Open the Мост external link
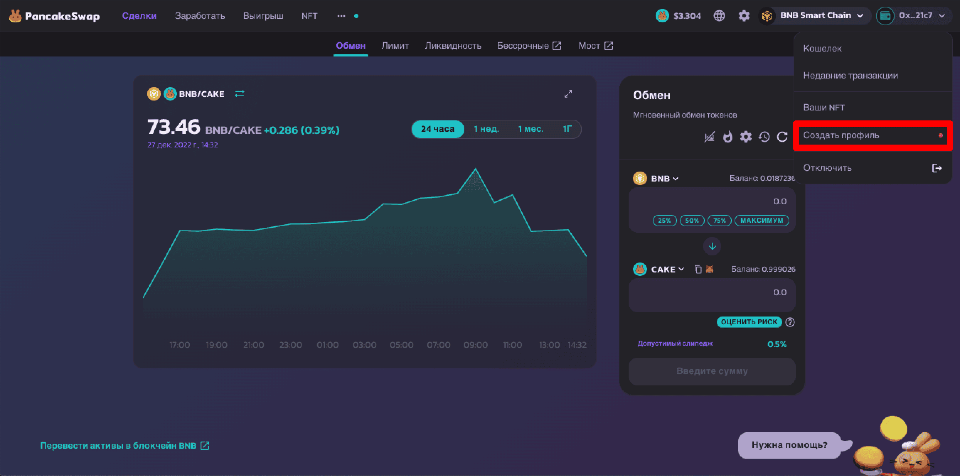Screen dimensions: 960x476 point(596,46)
